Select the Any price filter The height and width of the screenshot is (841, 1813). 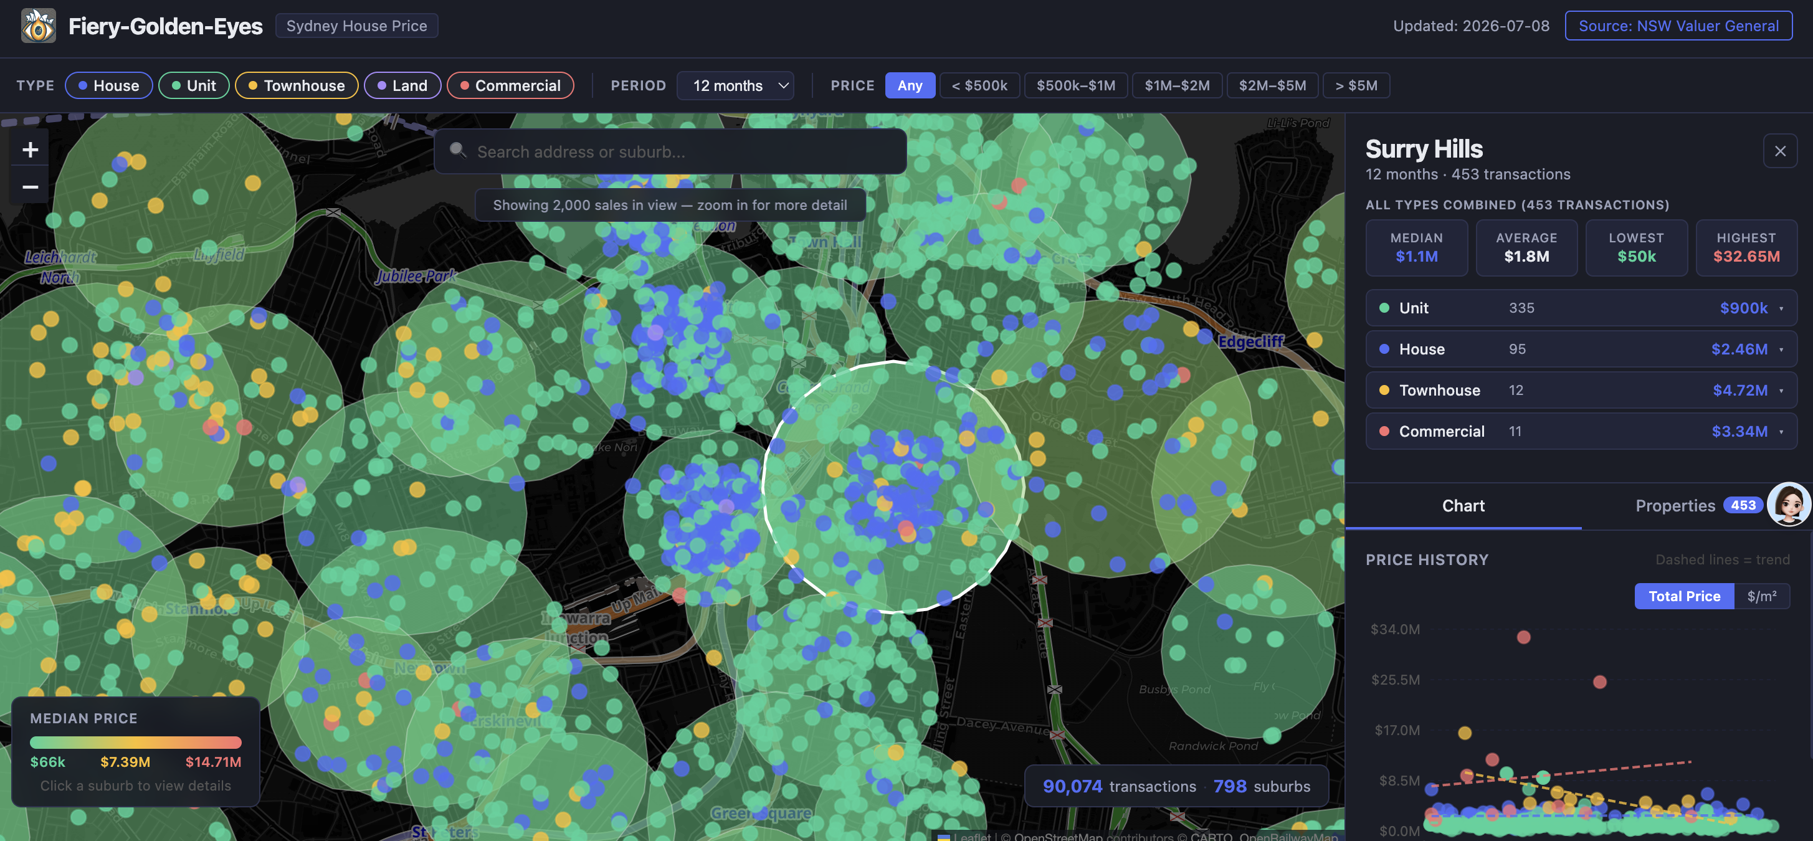910,85
